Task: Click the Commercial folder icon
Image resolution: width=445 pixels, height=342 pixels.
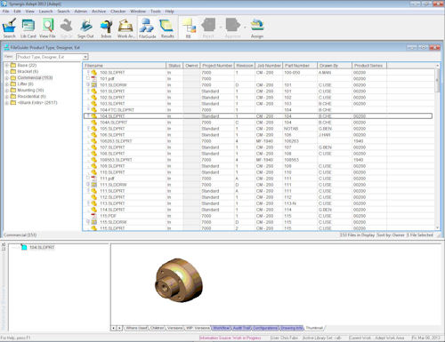Action: click(13, 77)
